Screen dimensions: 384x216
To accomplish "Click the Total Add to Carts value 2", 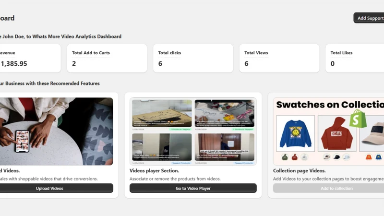I will coord(74,64).
